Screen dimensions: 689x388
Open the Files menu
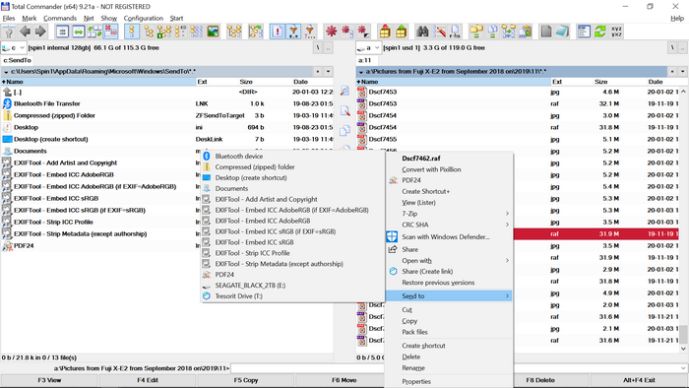(9, 18)
